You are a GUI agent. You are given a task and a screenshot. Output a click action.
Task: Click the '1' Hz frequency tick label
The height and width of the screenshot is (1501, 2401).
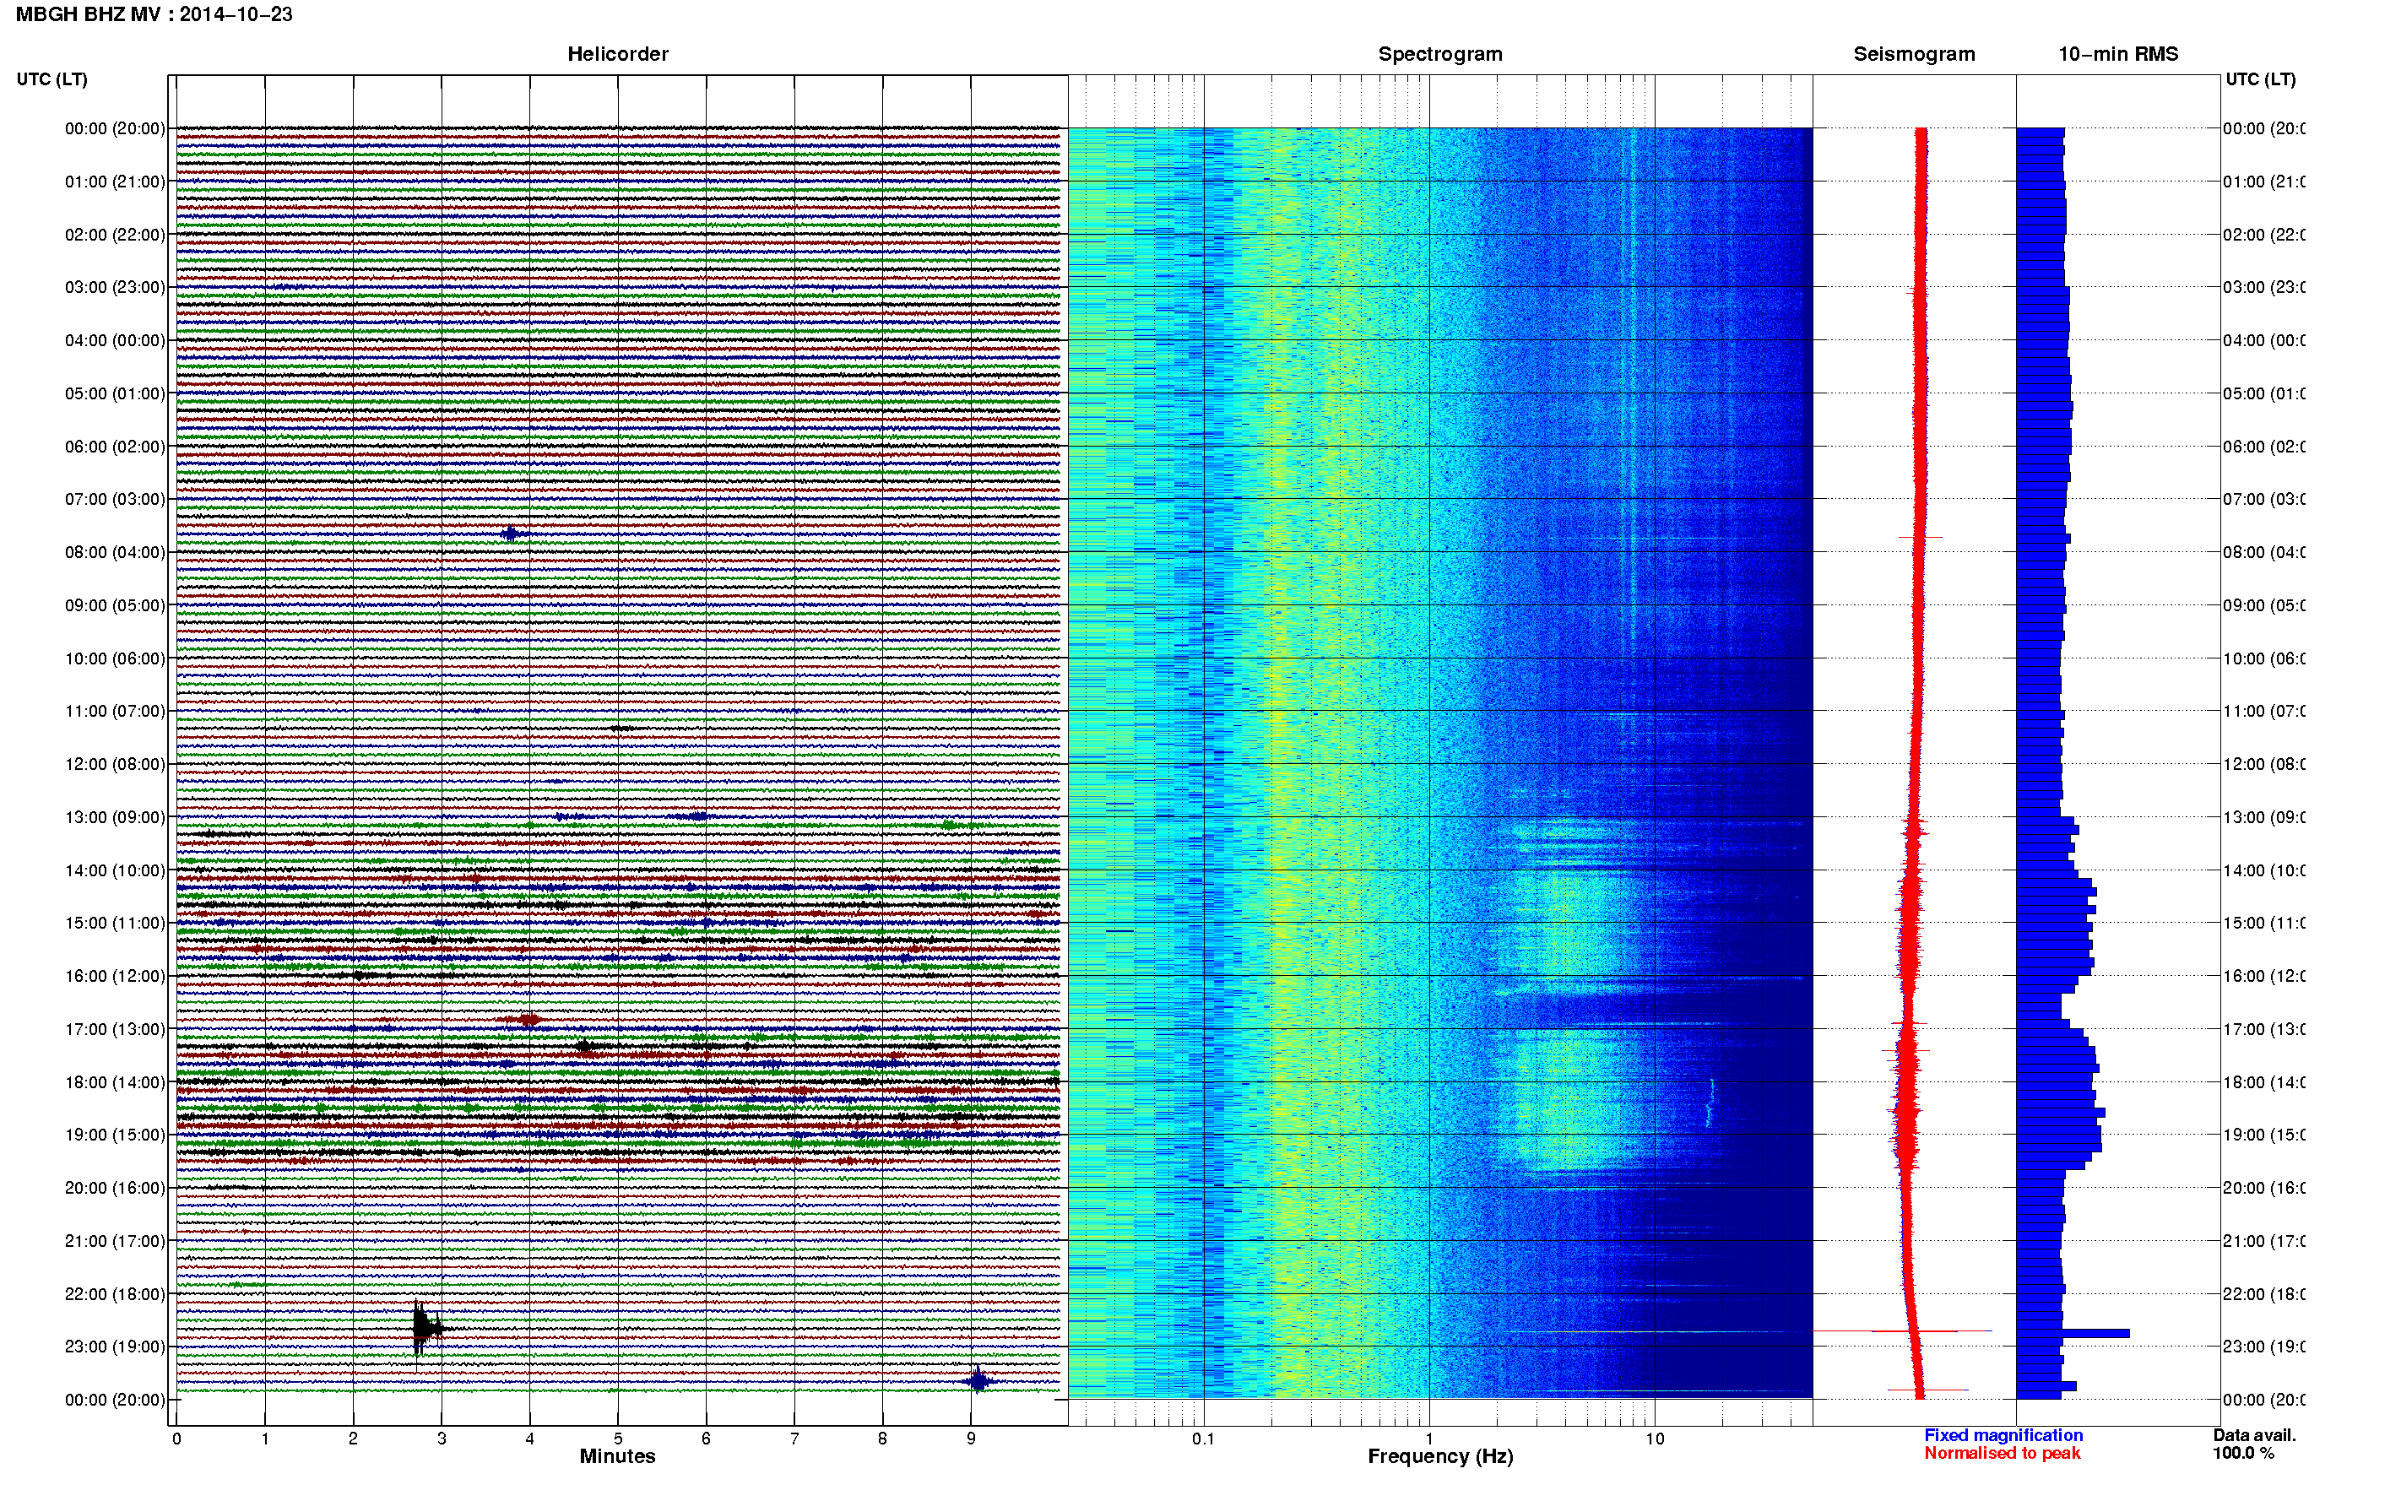[x=1429, y=1439]
